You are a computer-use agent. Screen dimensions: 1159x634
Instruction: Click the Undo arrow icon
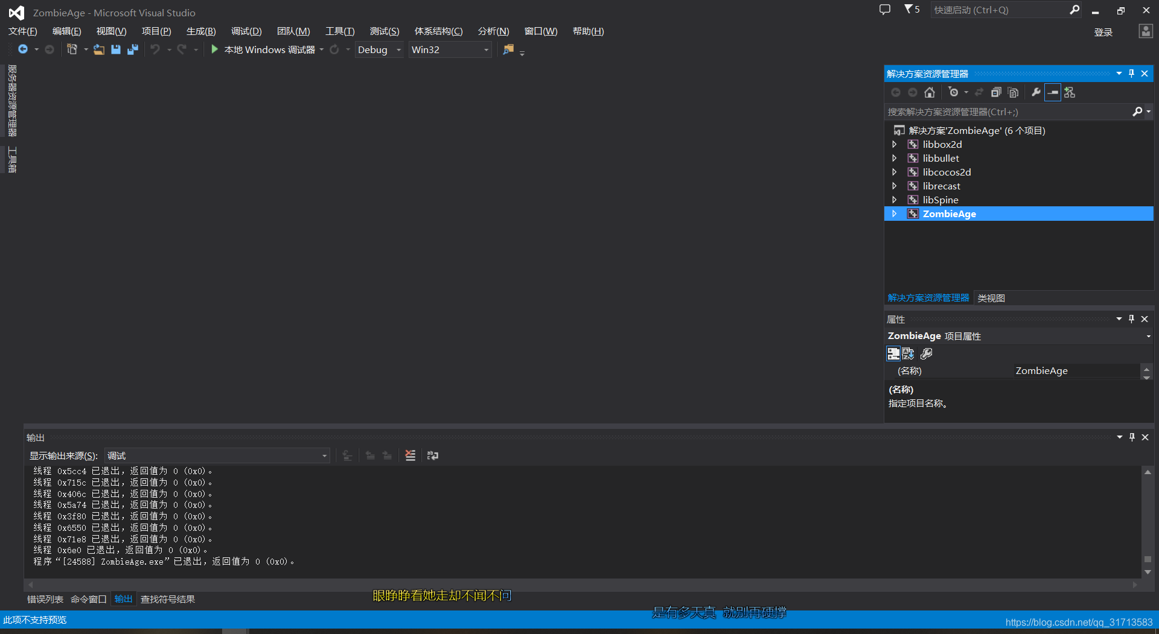point(155,49)
